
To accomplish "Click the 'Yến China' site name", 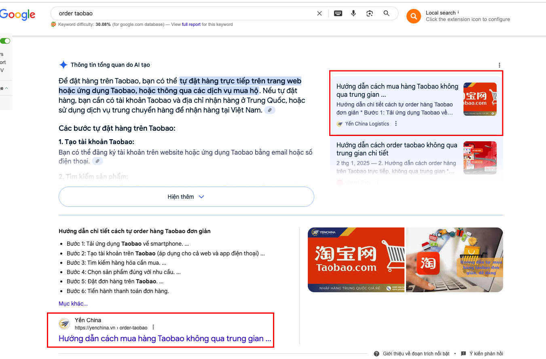I will coord(88,320).
